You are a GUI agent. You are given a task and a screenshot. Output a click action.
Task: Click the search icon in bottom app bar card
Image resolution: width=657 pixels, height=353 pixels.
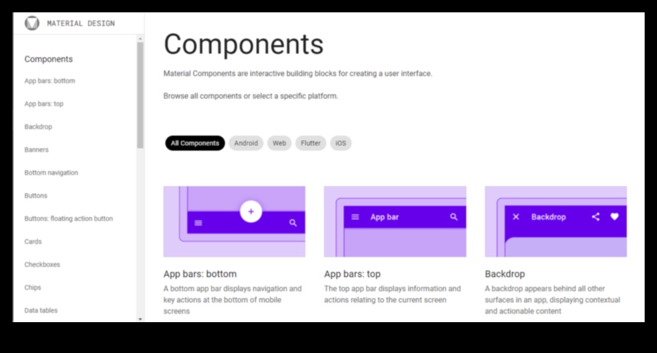click(x=293, y=223)
